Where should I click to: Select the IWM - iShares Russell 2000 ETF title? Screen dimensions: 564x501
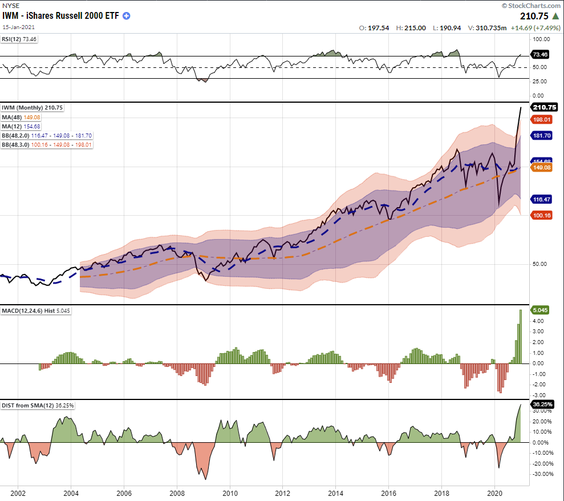[60, 16]
